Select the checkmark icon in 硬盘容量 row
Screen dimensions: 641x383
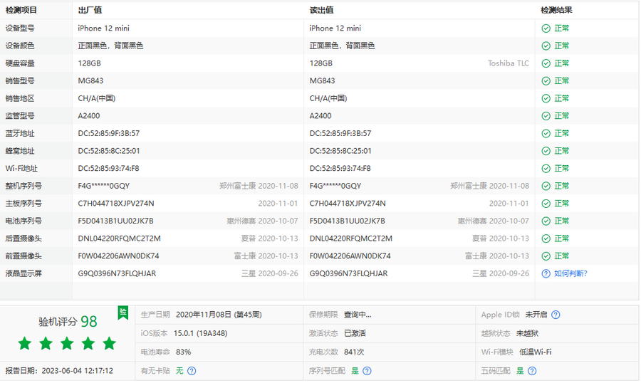coord(546,63)
